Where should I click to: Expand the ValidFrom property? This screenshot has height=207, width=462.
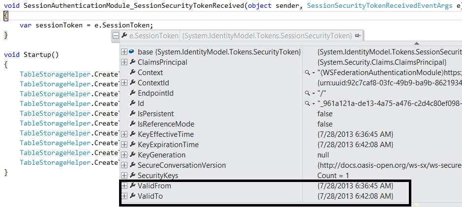(124, 186)
